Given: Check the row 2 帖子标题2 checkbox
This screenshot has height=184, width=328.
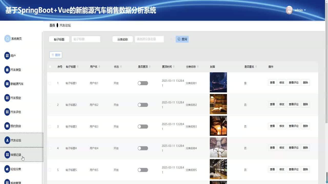Looking at the screenshot, I should (x=50, y=105).
